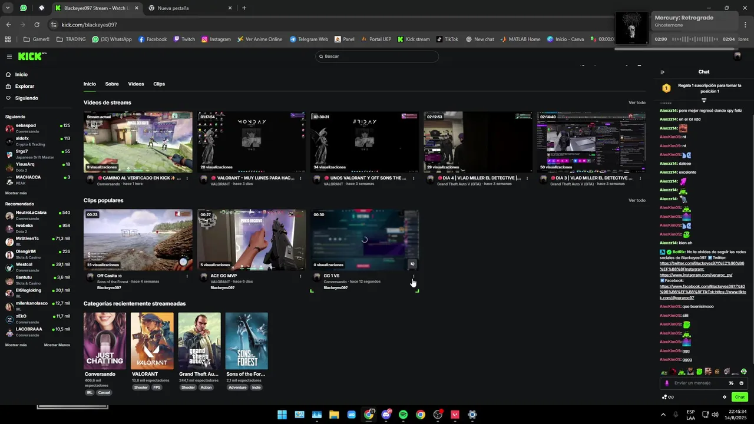Open the user avatar menu in Kick header
754x424 pixels.
tap(737, 57)
